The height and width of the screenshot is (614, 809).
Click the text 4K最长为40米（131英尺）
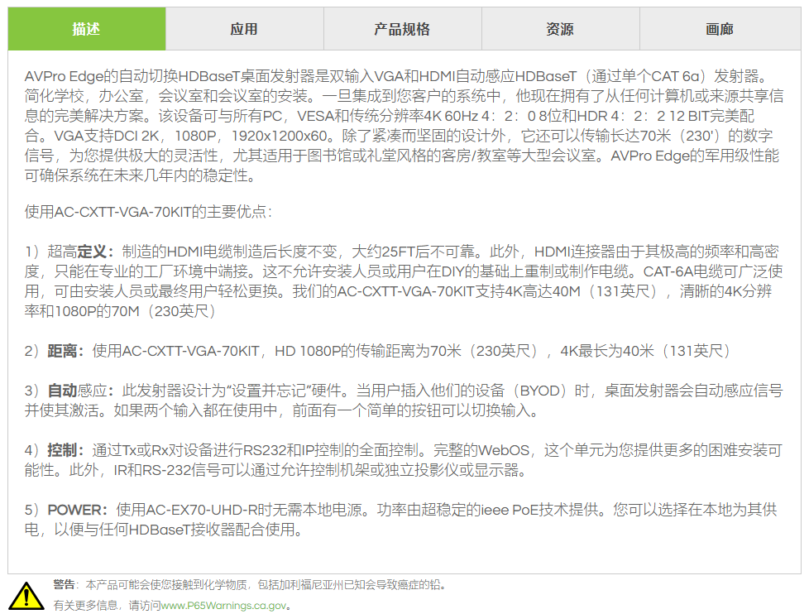click(645, 351)
